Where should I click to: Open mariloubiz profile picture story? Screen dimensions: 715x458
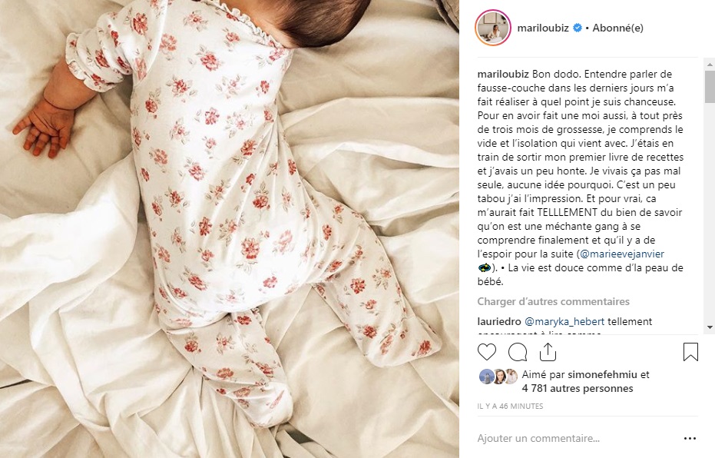point(492,28)
